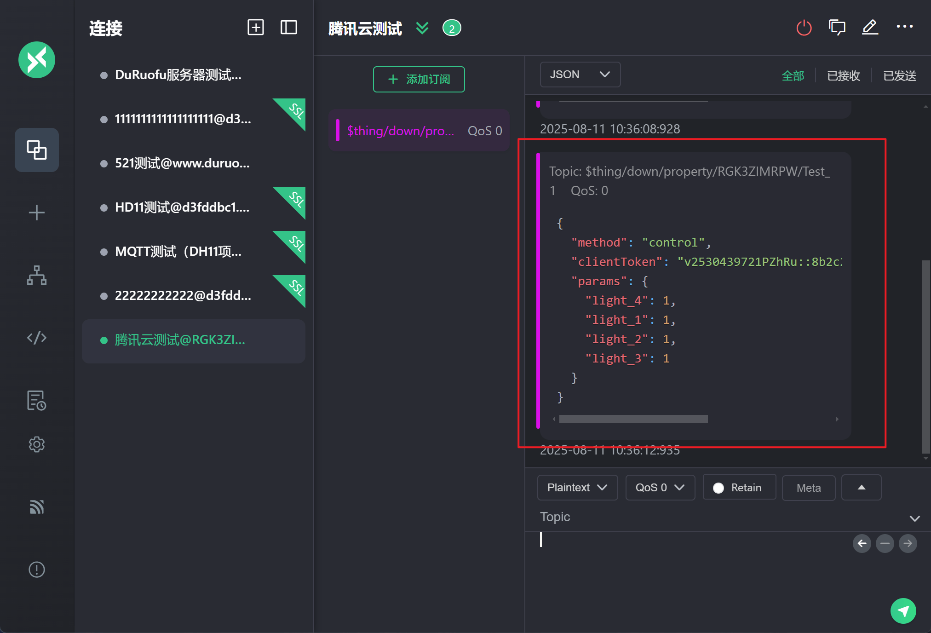Click the power disconnect icon

pyautogui.click(x=804, y=28)
